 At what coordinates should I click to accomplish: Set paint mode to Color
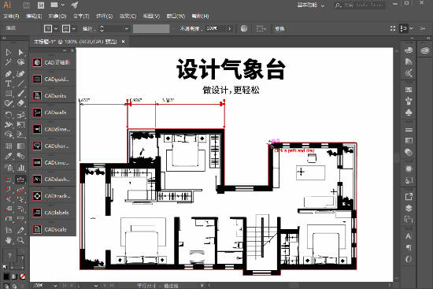pyautogui.click(x=6, y=276)
